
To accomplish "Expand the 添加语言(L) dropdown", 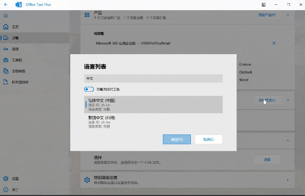I will point(267,100).
